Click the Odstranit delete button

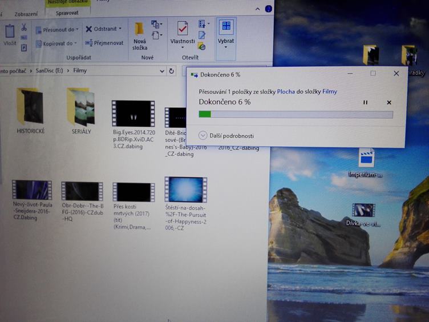[103, 29]
